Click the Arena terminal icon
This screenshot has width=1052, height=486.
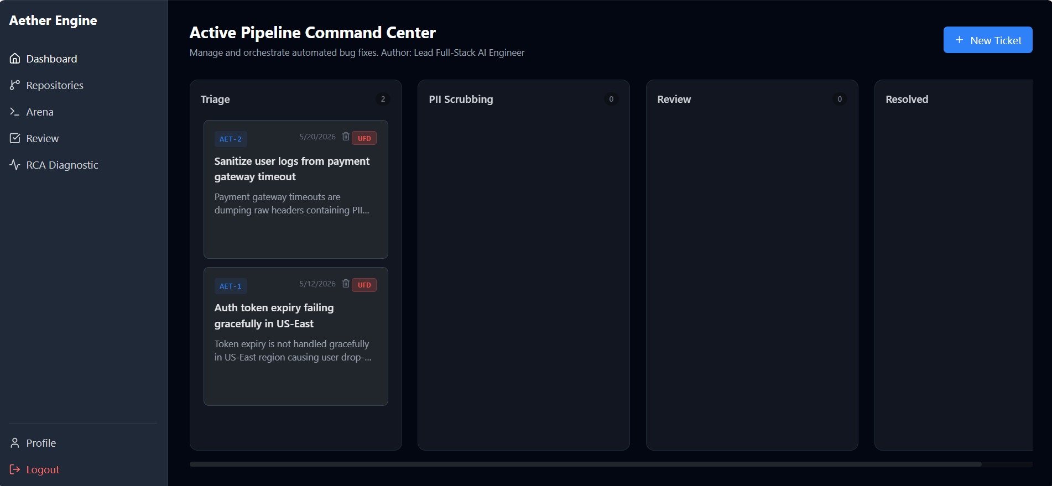[x=15, y=112]
